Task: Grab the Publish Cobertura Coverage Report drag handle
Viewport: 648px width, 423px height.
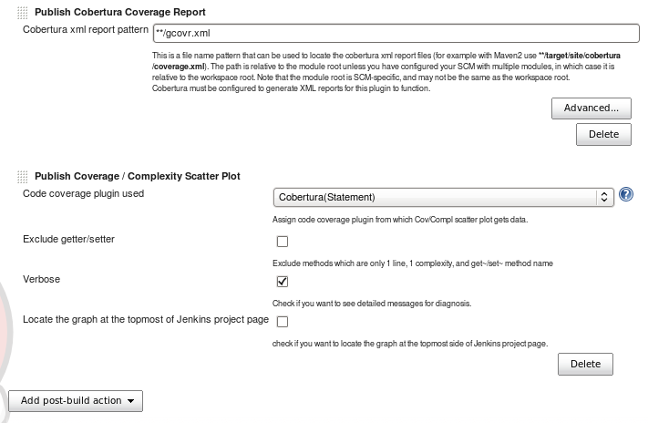Action: click(x=23, y=12)
